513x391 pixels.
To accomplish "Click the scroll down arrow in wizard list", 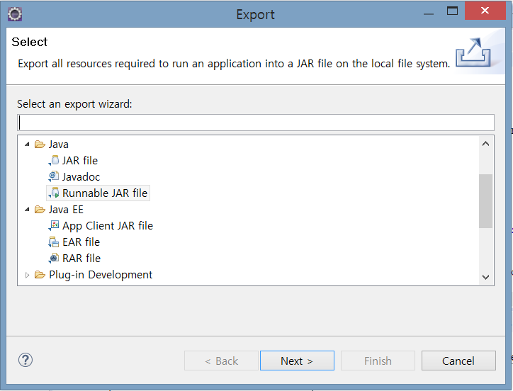I will [x=485, y=277].
